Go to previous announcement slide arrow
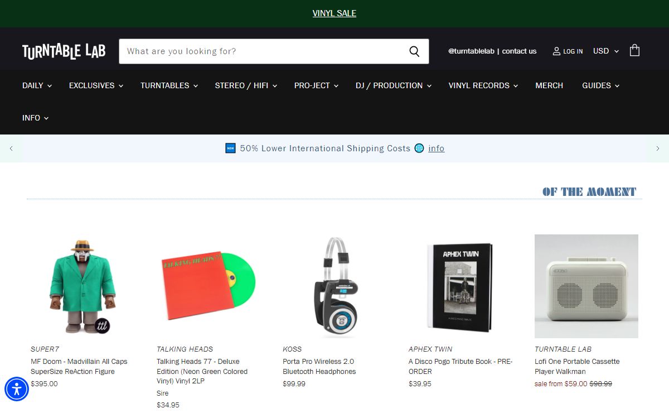Screen dimensions: 669x413 pyautogui.click(x=11, y=148)
